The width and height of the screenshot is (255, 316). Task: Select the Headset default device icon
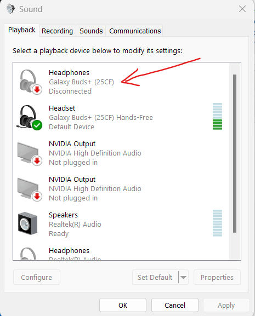point(30,118)
